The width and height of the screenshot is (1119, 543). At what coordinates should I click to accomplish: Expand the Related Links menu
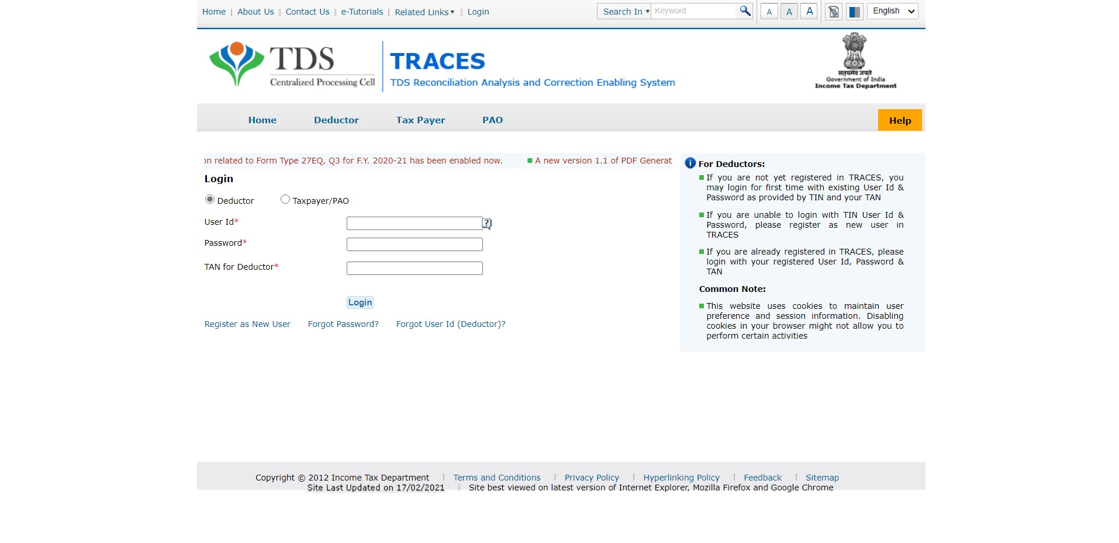(424, 12)
